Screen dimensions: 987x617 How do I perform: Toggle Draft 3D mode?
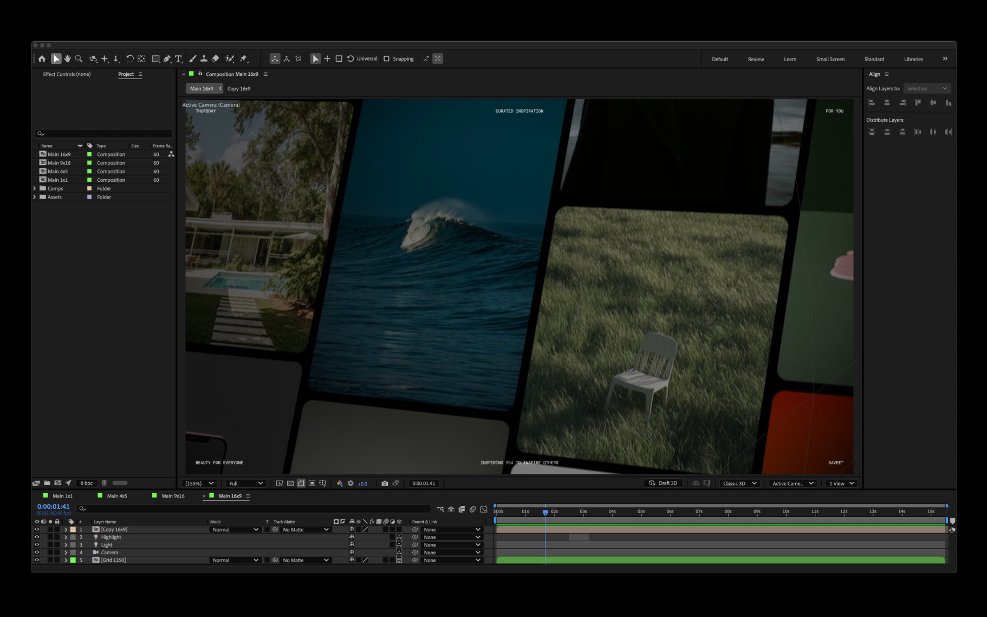(x=663, y=483)
